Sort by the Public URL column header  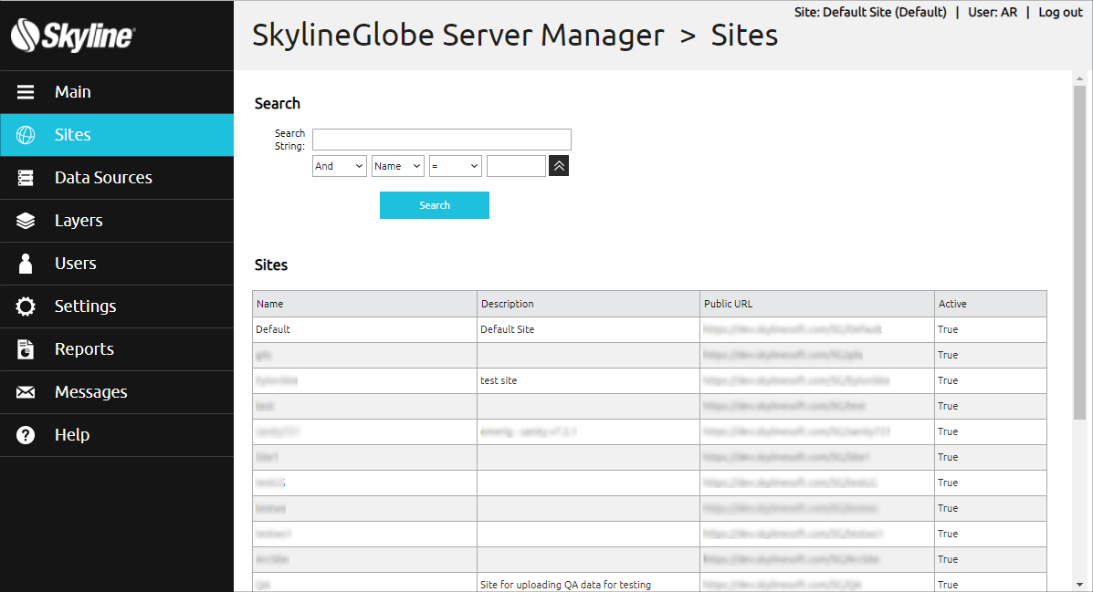(817, 304)
